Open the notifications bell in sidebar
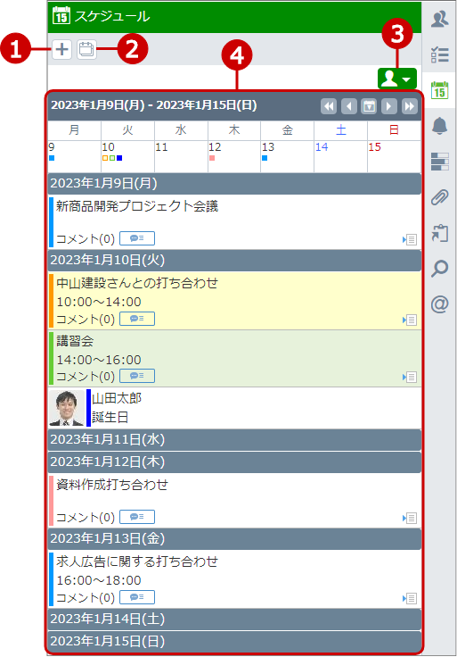The width and height of the screenshot is (457, 657). pos(439,126)
